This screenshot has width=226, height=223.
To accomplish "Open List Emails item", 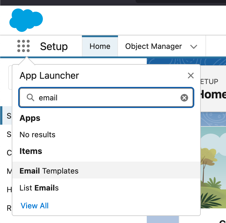I will pos(106,188).
